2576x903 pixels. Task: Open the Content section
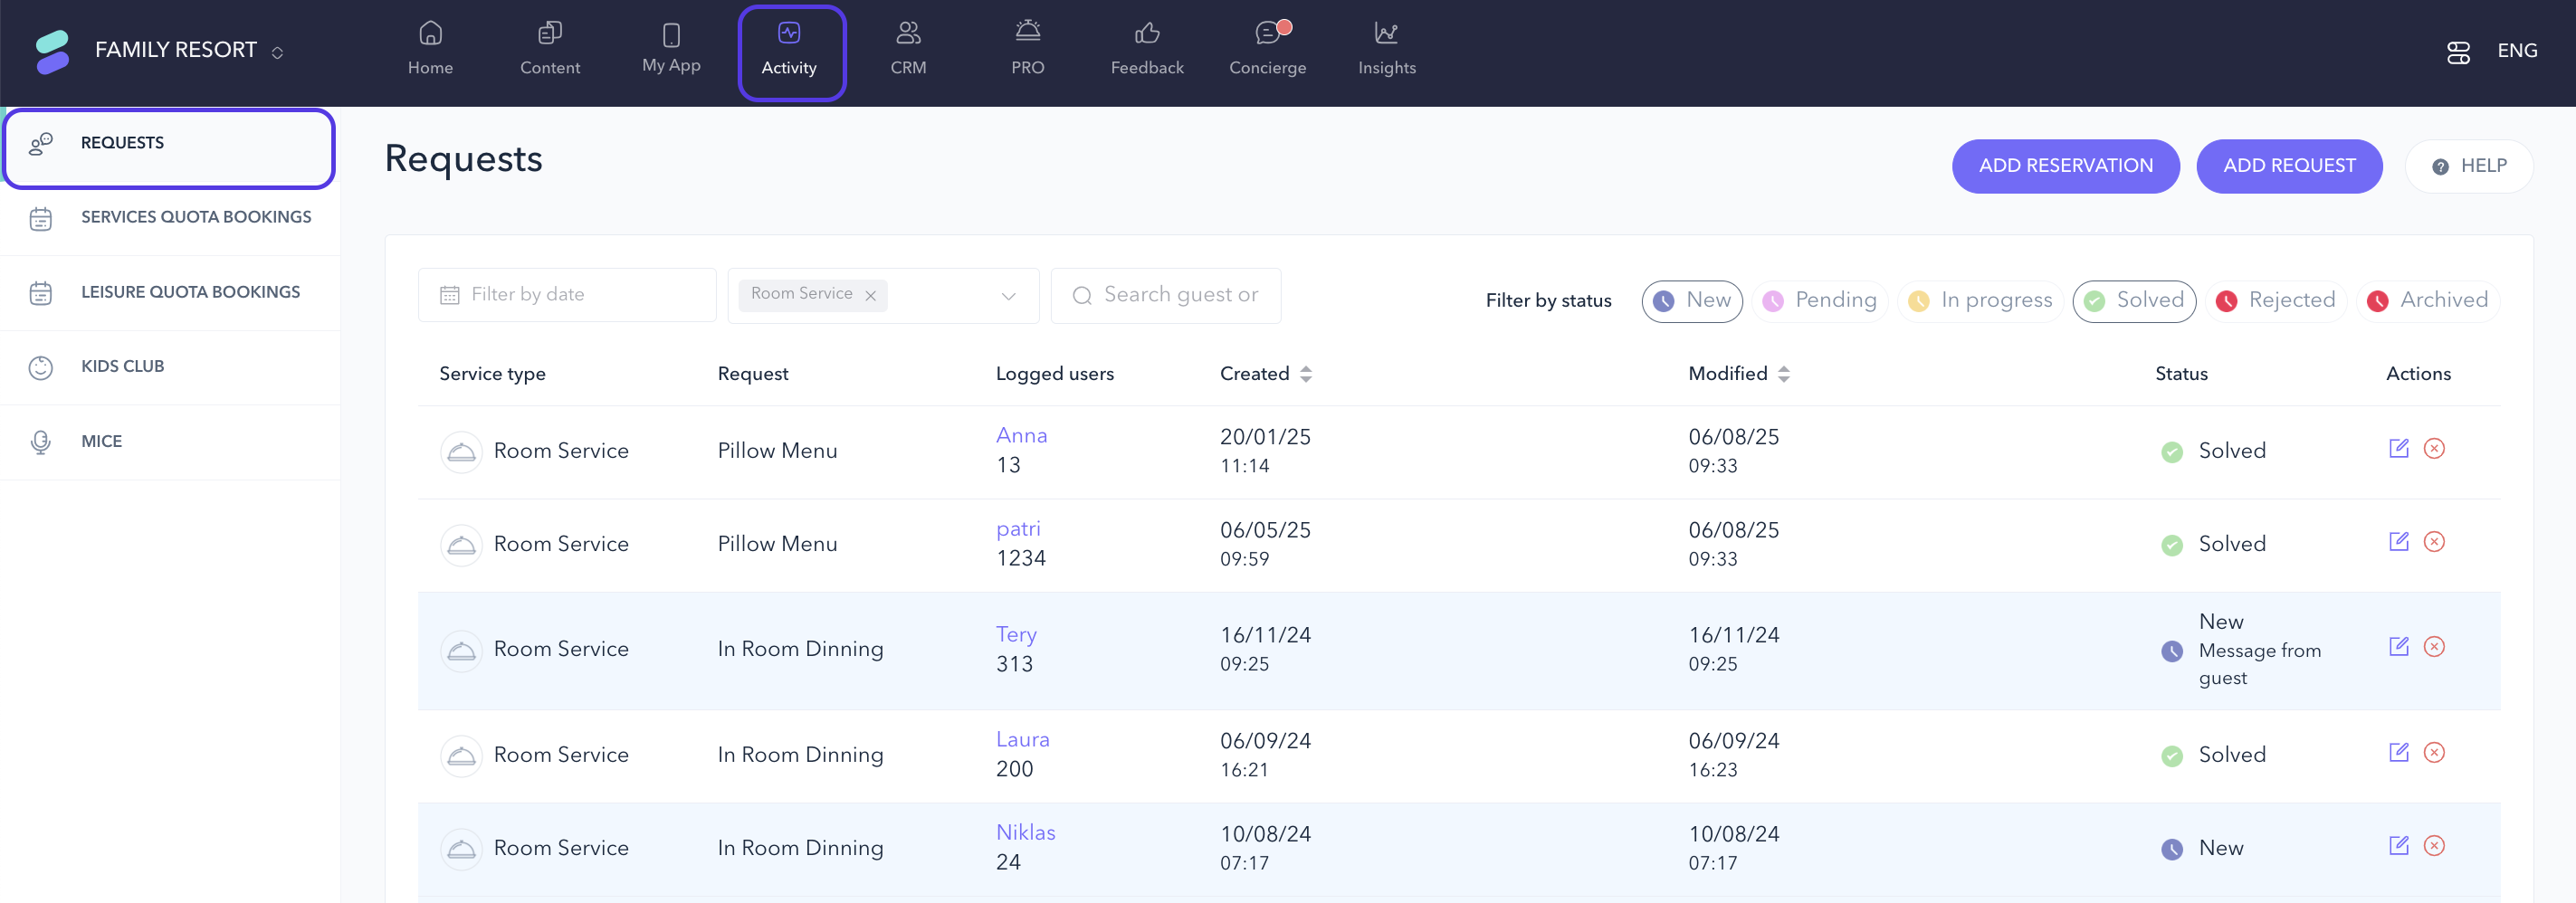click(550, 49)
